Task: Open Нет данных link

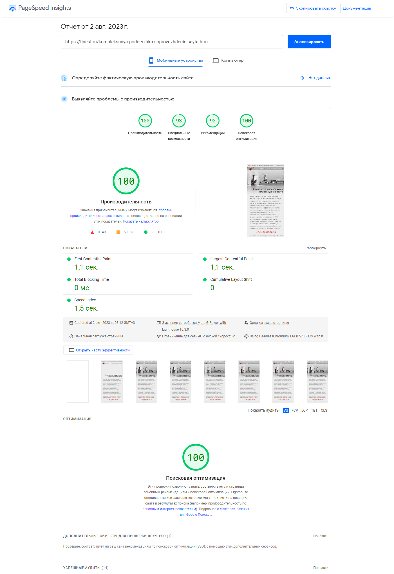Action: (x=319, y=78)
